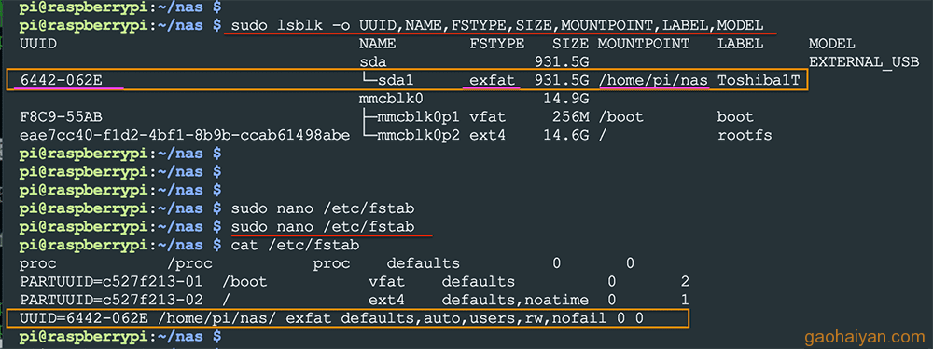Click the exfat filesystem type entry
Viewport: 933px width, 349px height.
coord(492,80)
